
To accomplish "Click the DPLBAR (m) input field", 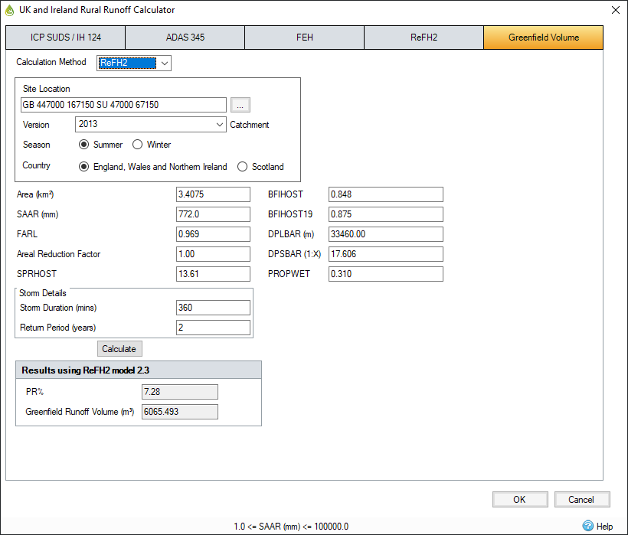I will [x=386, y=234].
